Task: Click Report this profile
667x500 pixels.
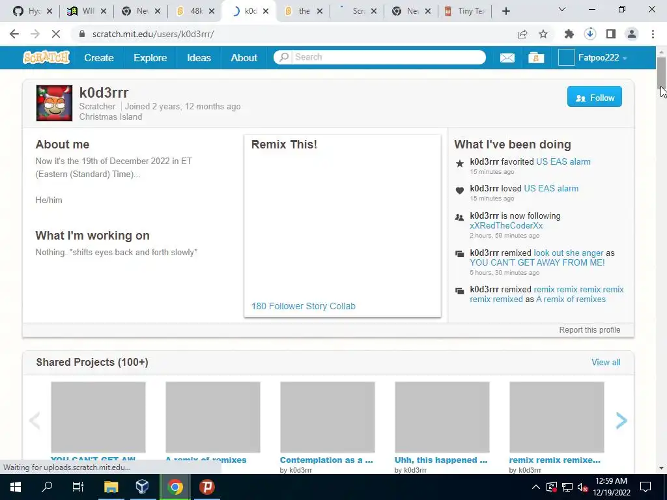Action: coord(589,330)
